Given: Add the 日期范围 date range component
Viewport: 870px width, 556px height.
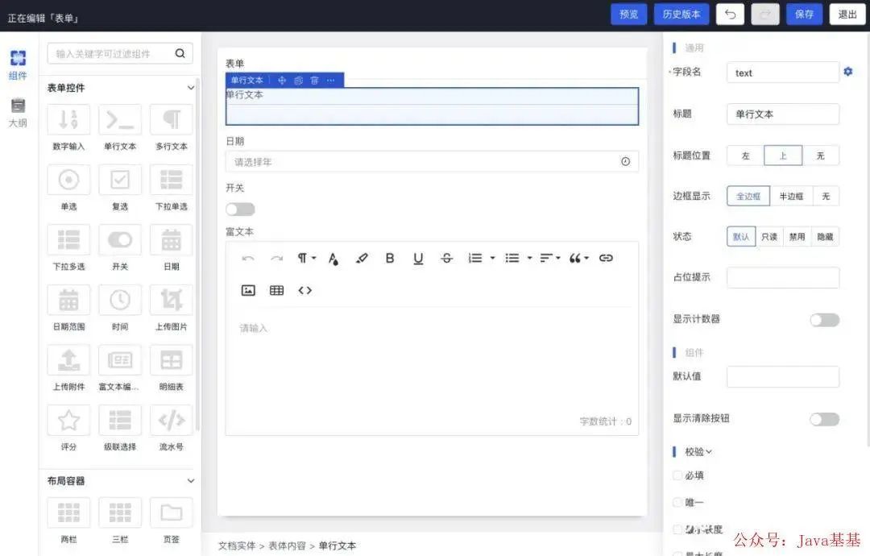Looking at the screenshot, I should [68, 301].
